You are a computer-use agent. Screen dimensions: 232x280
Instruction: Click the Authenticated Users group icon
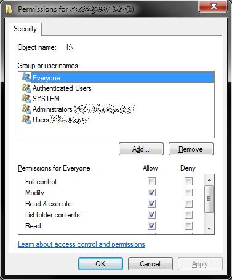pyautogui.click(x=26, y=88)
